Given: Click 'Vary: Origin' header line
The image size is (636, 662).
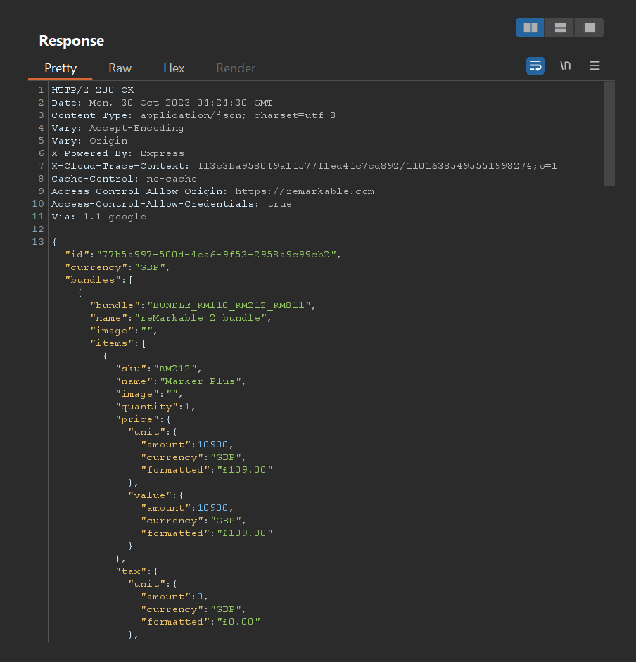Looking at the screenshot, I should 89,141.
